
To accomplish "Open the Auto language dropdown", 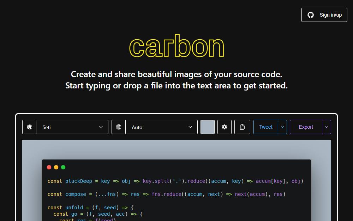I will (161, 127).
